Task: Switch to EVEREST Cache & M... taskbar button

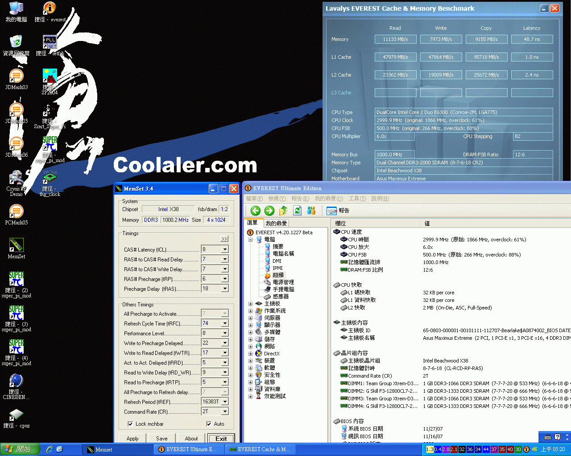Action: (x=260, y=450)
